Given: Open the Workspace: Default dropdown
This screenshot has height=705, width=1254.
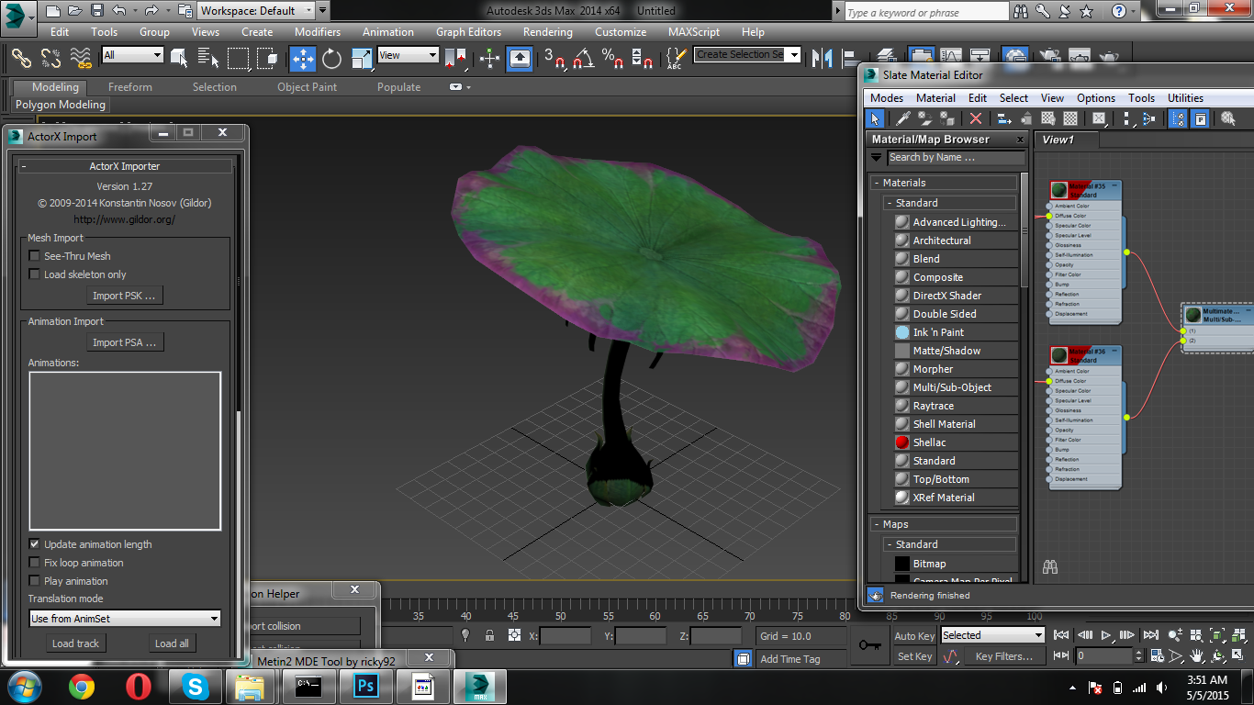Looking at the screenshot, I should [x=256, y=11].
